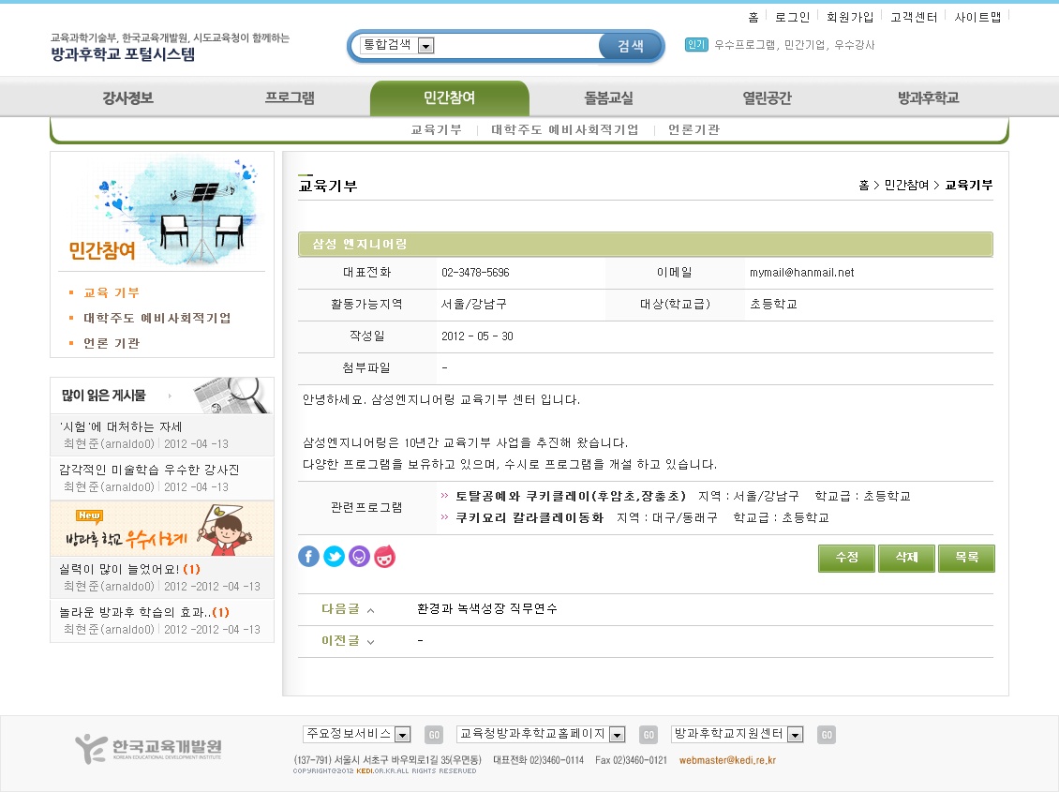Click the 이전글 down chevron

pos(370,642)
